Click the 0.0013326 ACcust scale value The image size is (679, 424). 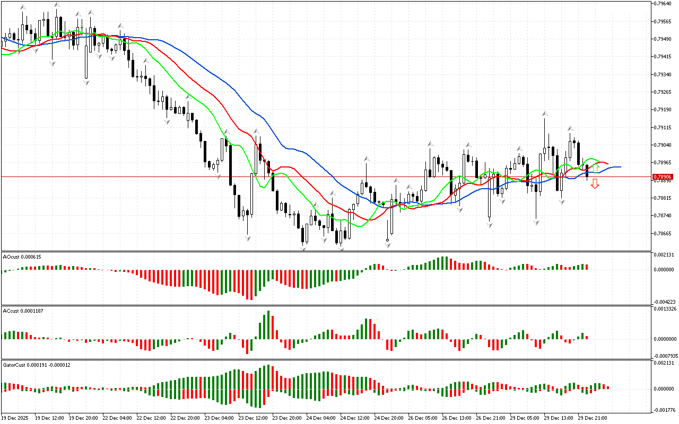point(665,308)
